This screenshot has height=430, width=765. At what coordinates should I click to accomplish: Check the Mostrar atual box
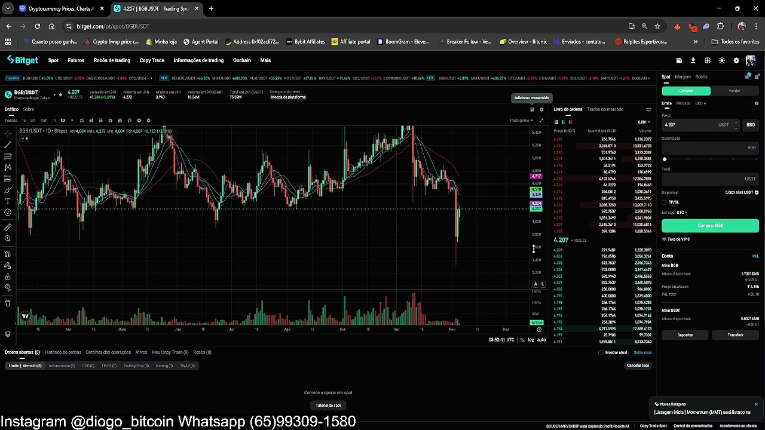pyautogui.click(x=601, y=352)
